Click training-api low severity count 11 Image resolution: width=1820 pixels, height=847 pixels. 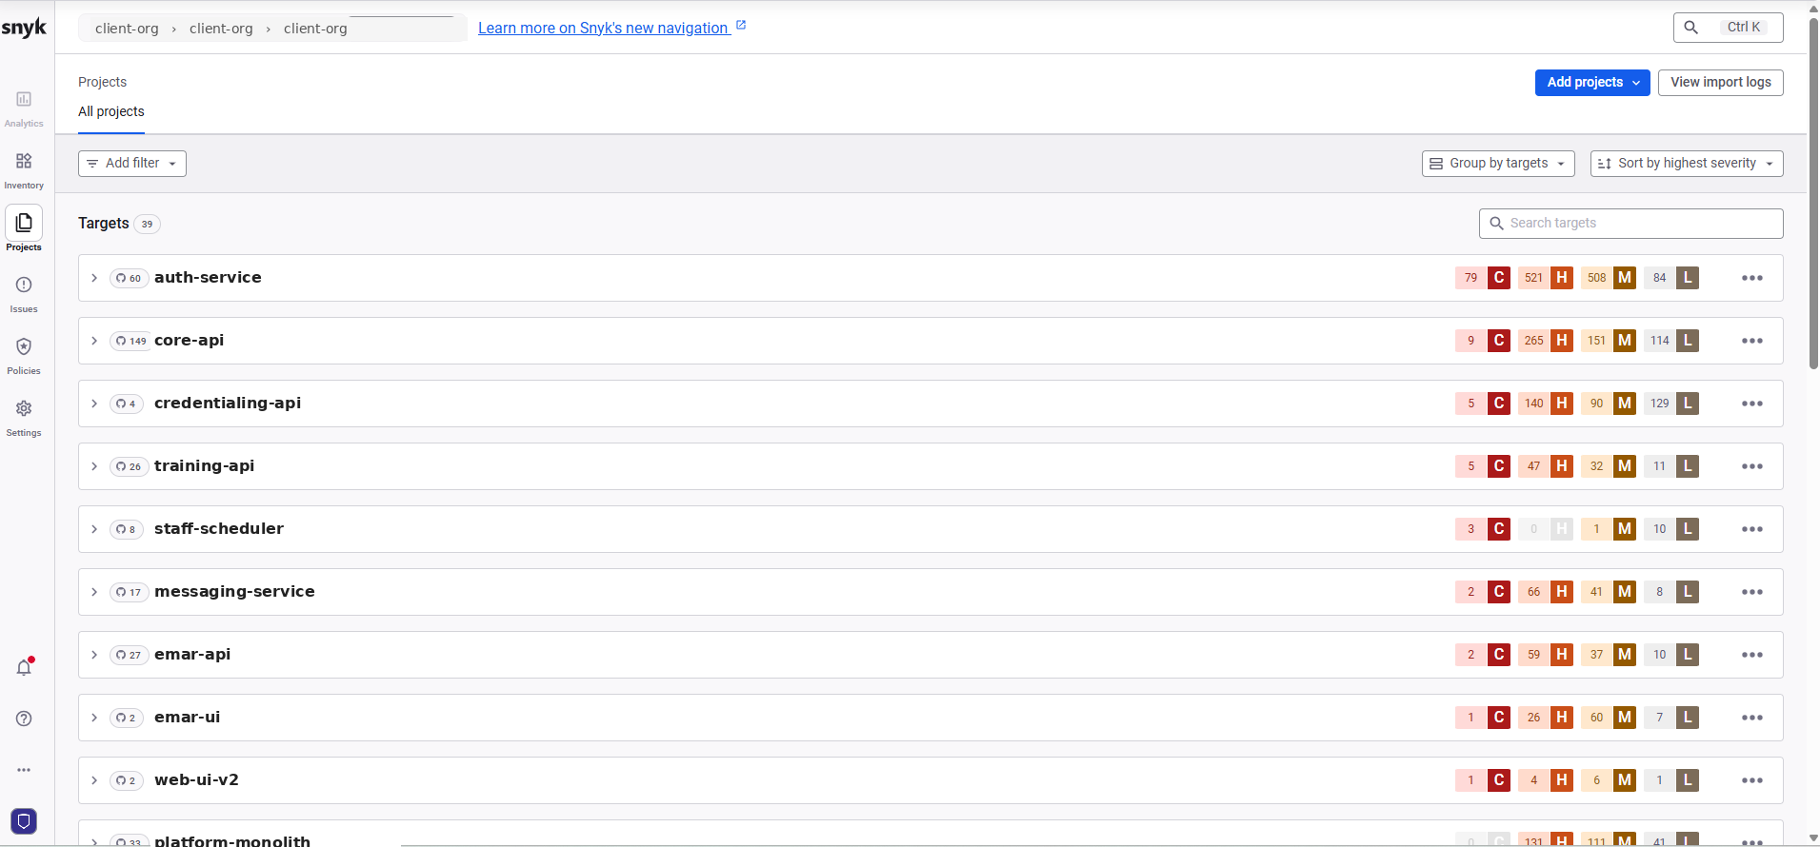pyautogui.click(x=1659, y=466)
